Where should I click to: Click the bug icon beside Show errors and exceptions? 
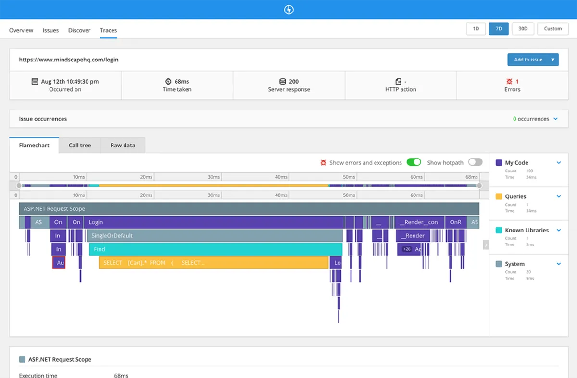pyautogui.click(x=324, y=163)
